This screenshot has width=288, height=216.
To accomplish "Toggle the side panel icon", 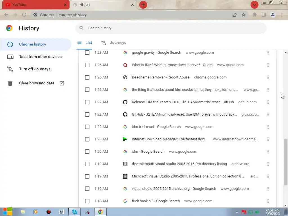I will (264, 15).
